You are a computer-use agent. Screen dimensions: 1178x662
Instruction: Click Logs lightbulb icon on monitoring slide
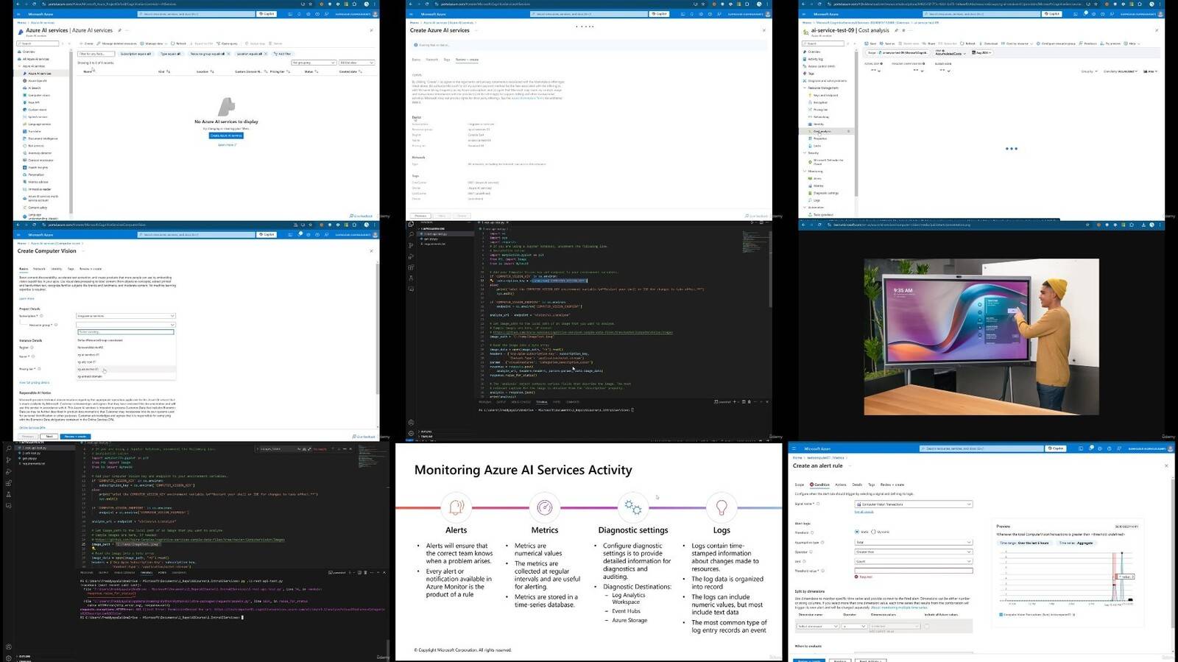722,507
